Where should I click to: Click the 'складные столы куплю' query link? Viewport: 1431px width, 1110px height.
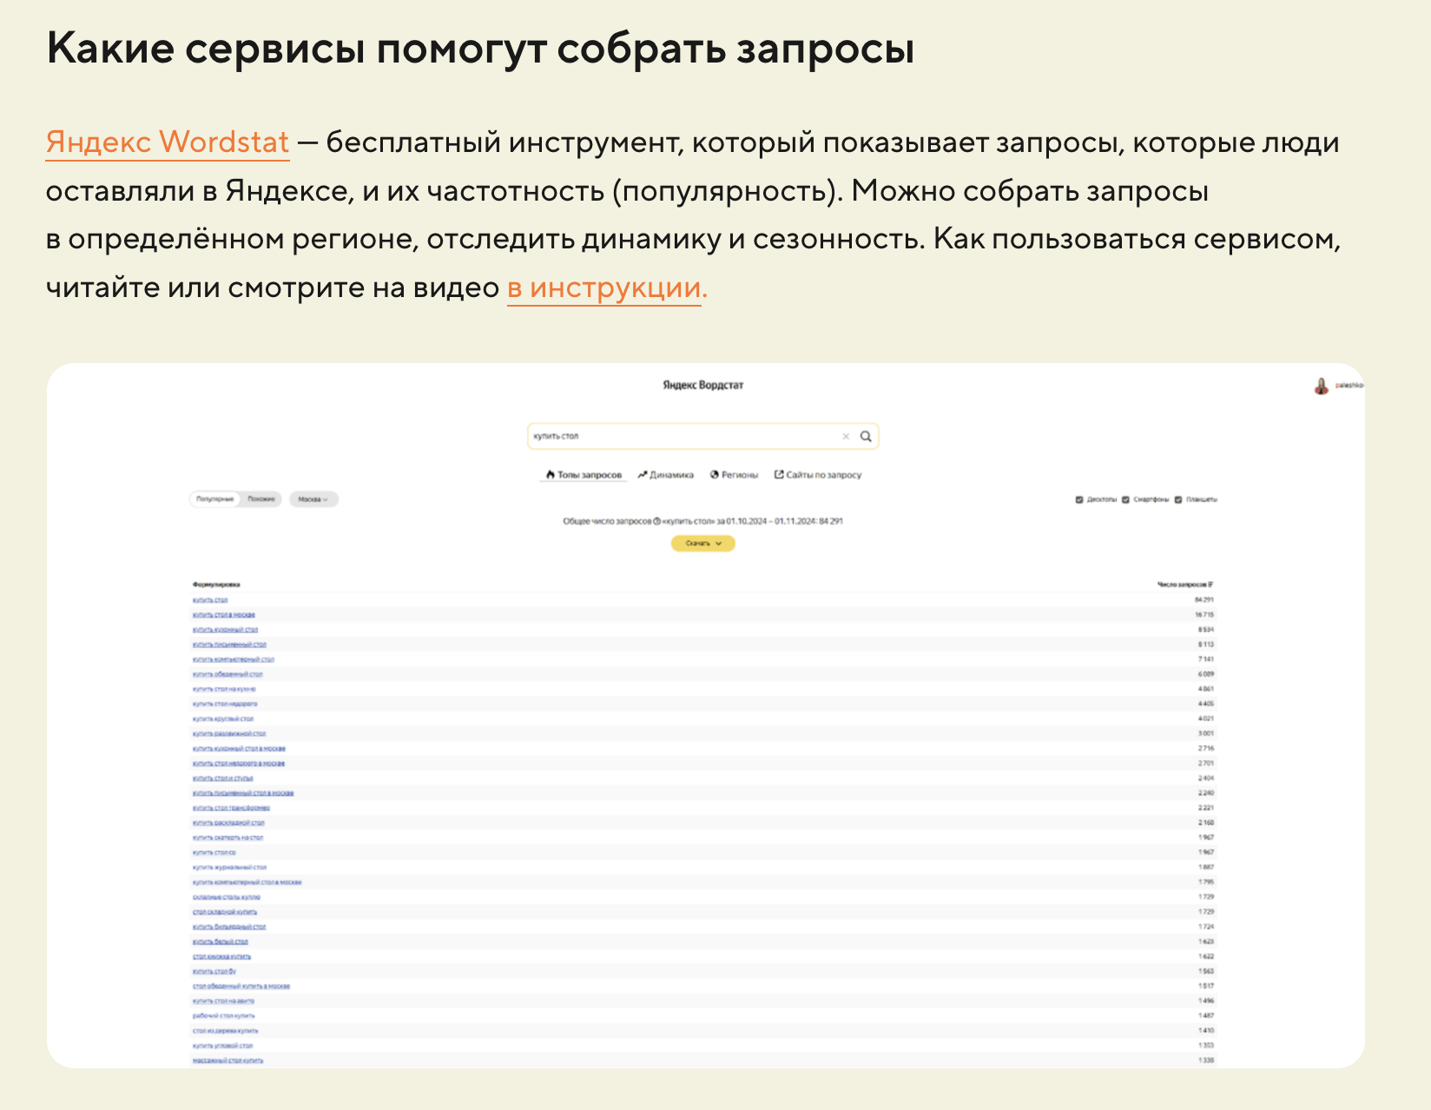click(x=227, y=897)
